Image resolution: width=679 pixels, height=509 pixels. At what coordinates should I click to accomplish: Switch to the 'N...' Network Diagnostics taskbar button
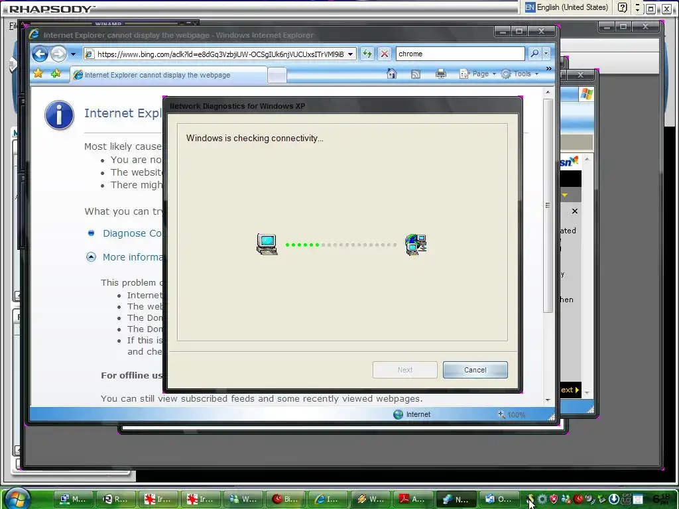(456, 499)
